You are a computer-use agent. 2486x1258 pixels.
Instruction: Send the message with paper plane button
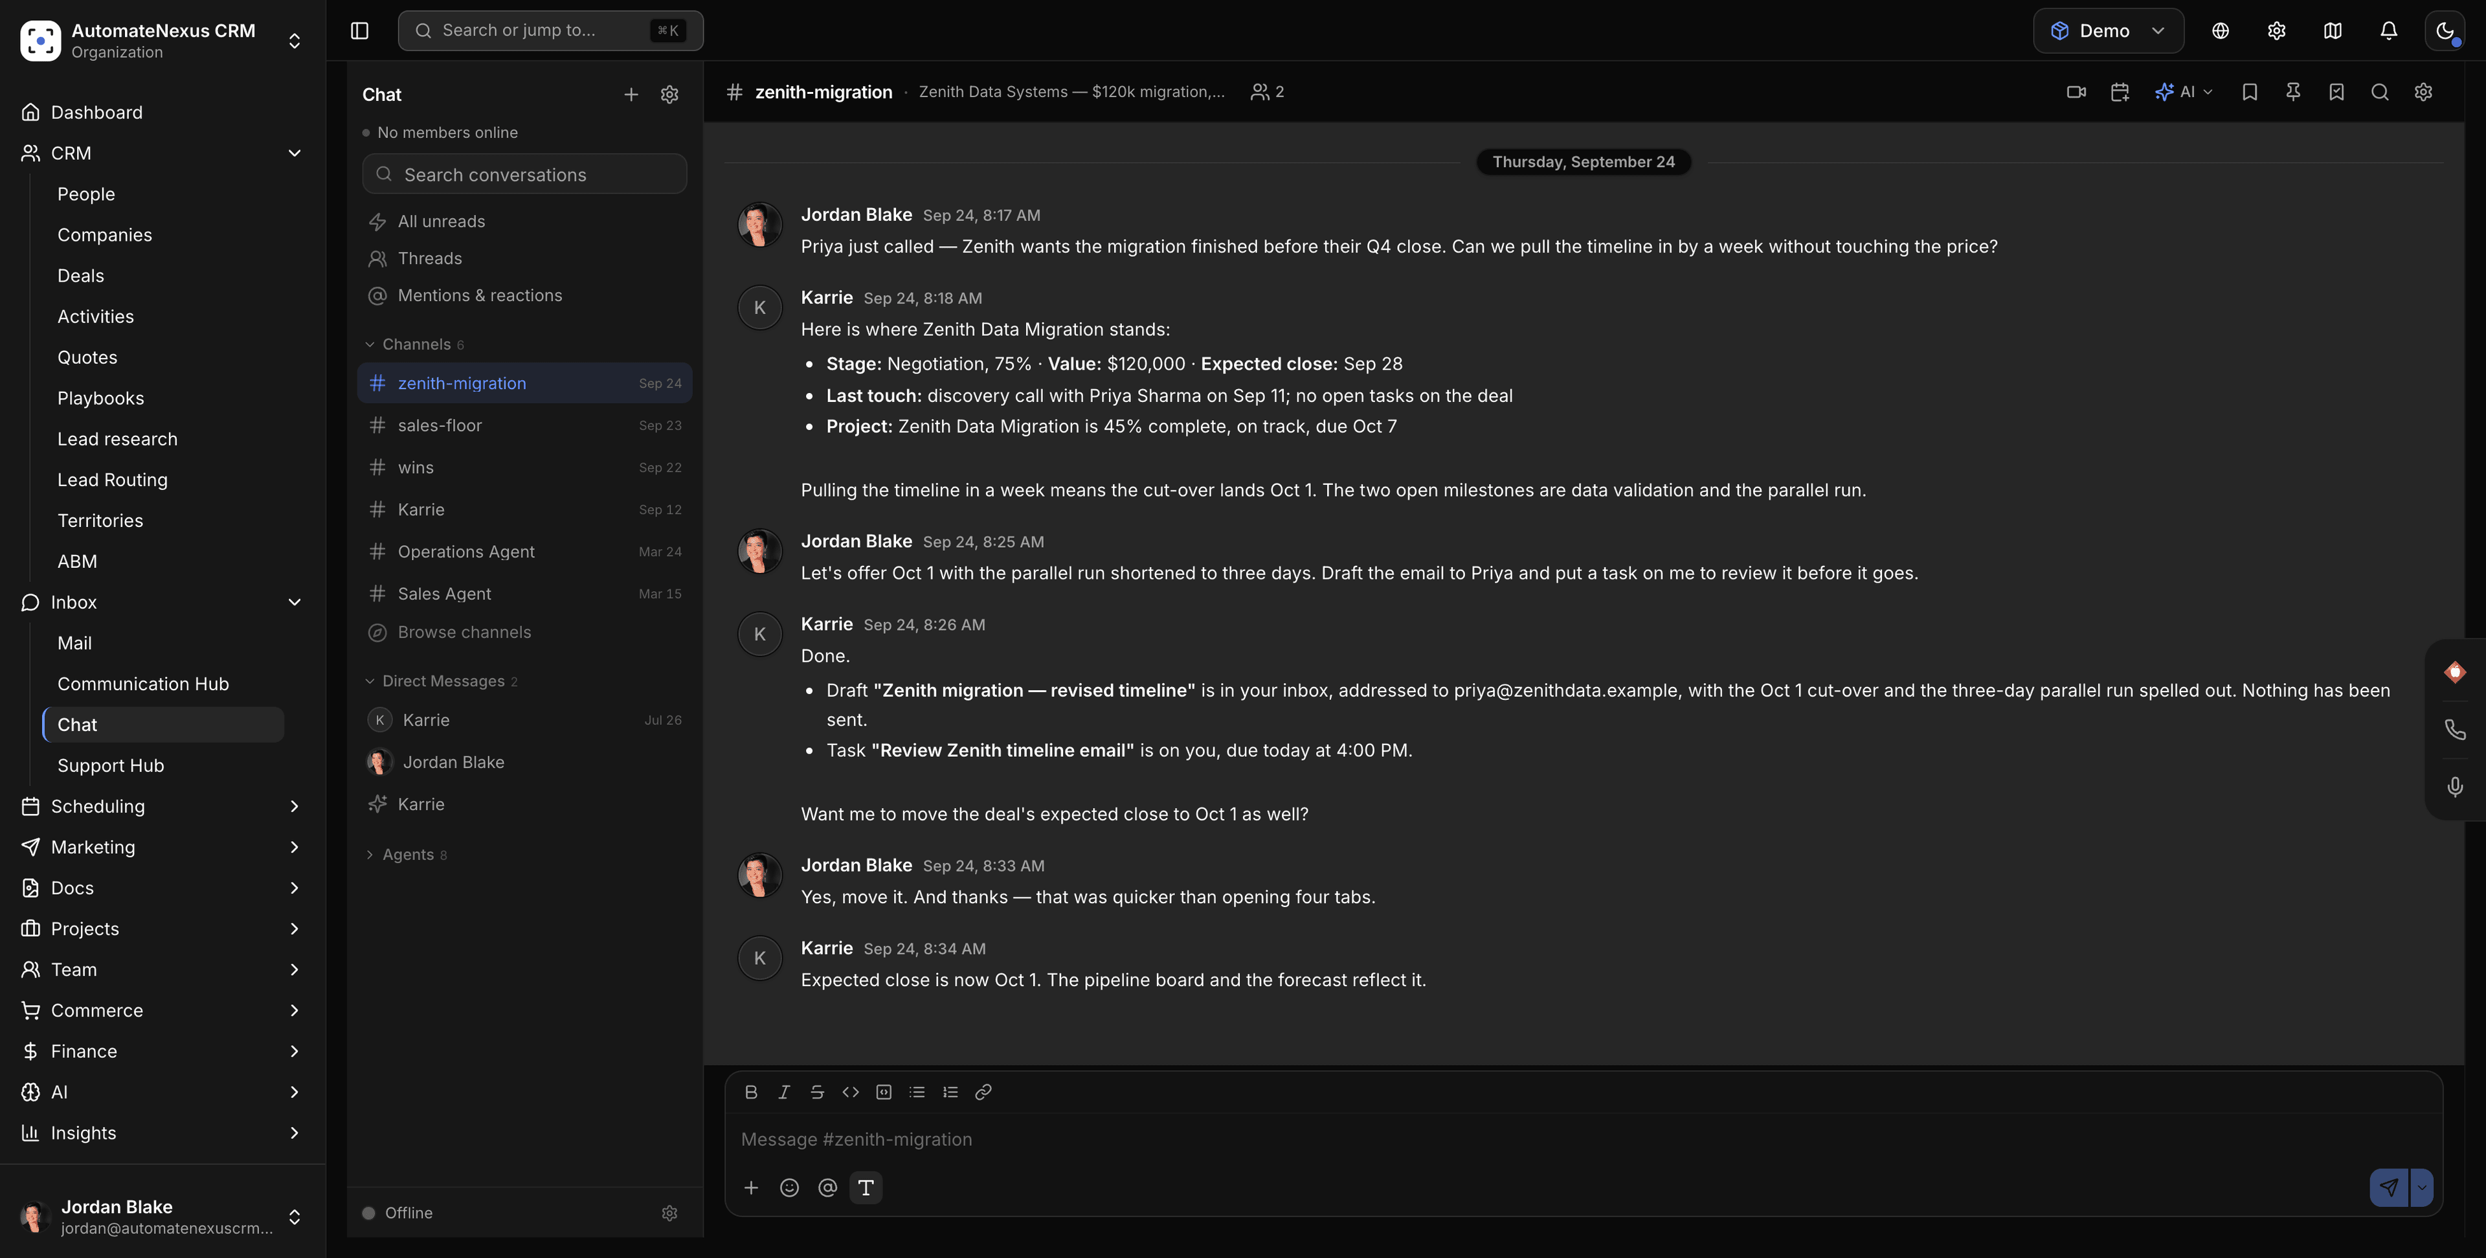pyautogui.click(x=2388, y=1187)
